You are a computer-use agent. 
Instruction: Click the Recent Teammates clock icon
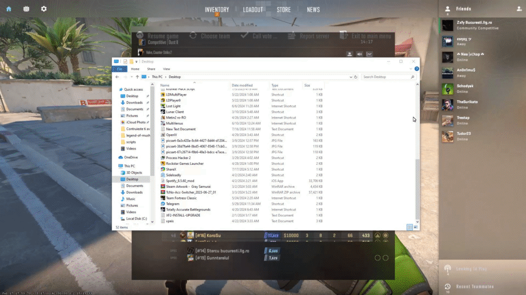pos(448,286)
